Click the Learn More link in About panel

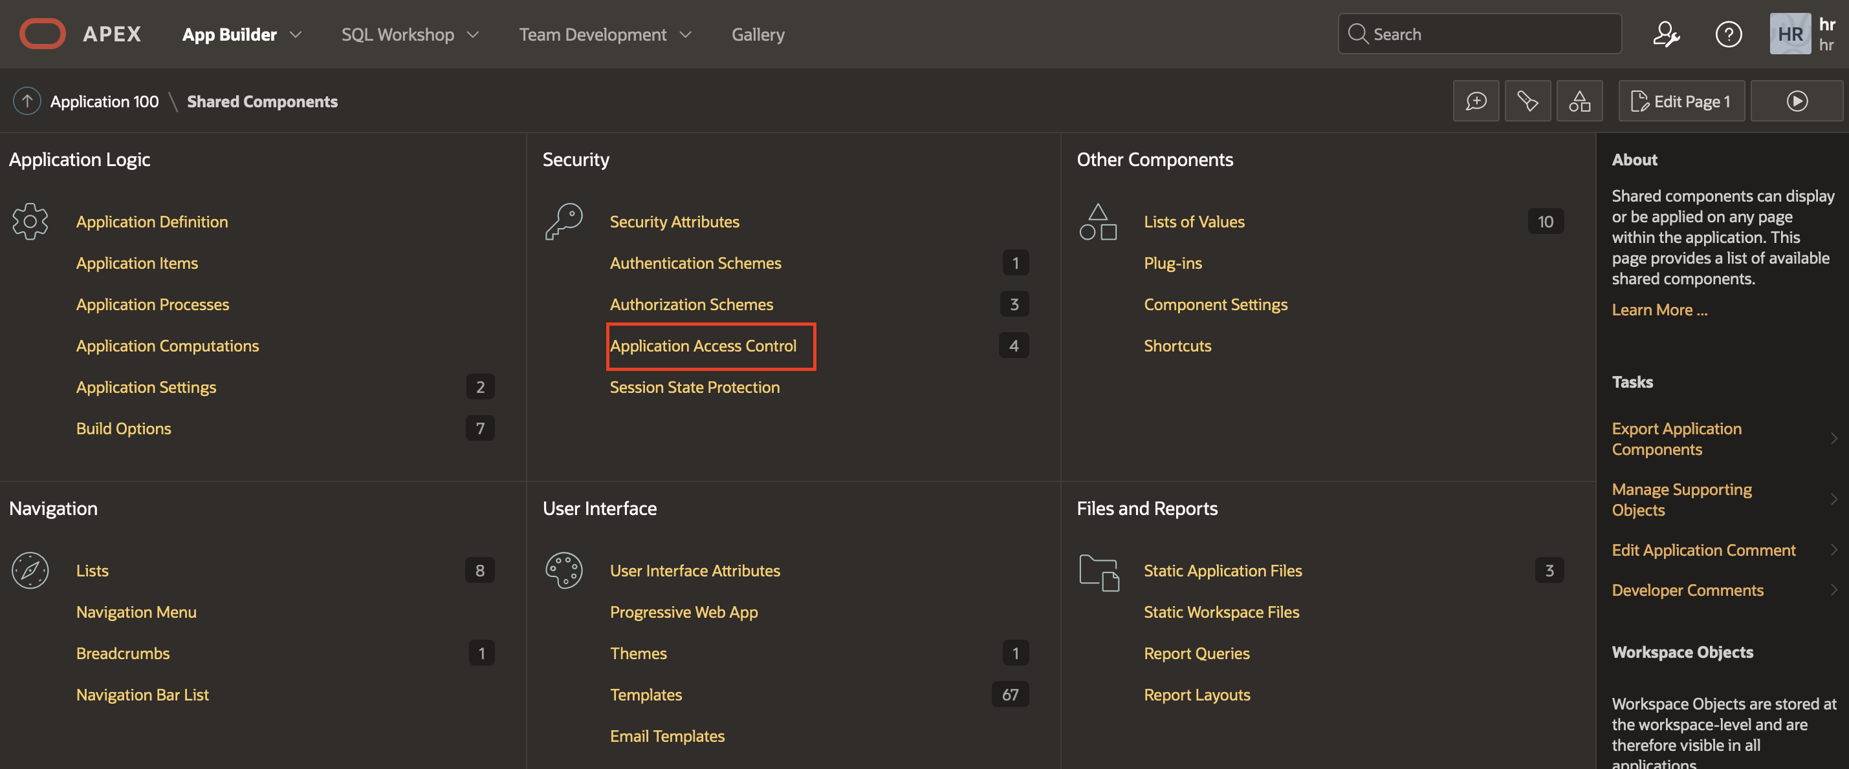(1659, 309)
